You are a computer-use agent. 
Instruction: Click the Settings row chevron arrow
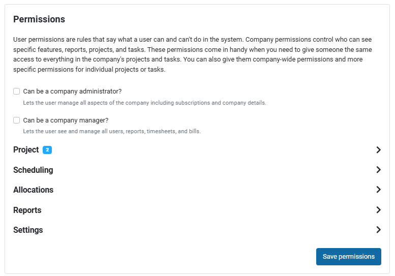(x=378, y=230)
